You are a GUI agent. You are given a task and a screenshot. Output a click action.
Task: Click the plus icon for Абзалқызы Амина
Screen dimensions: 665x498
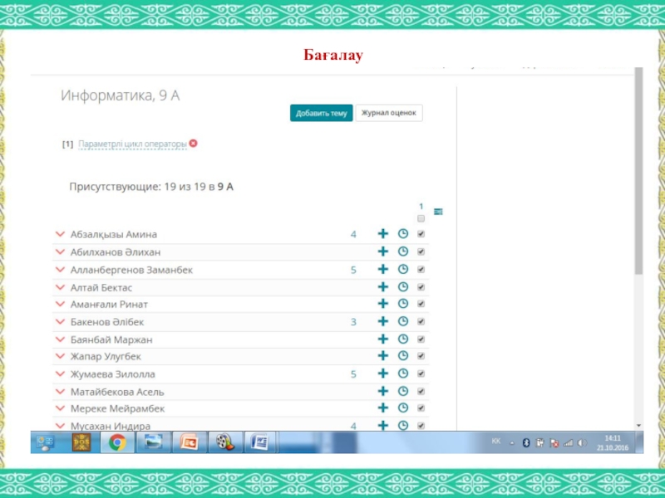383,234
